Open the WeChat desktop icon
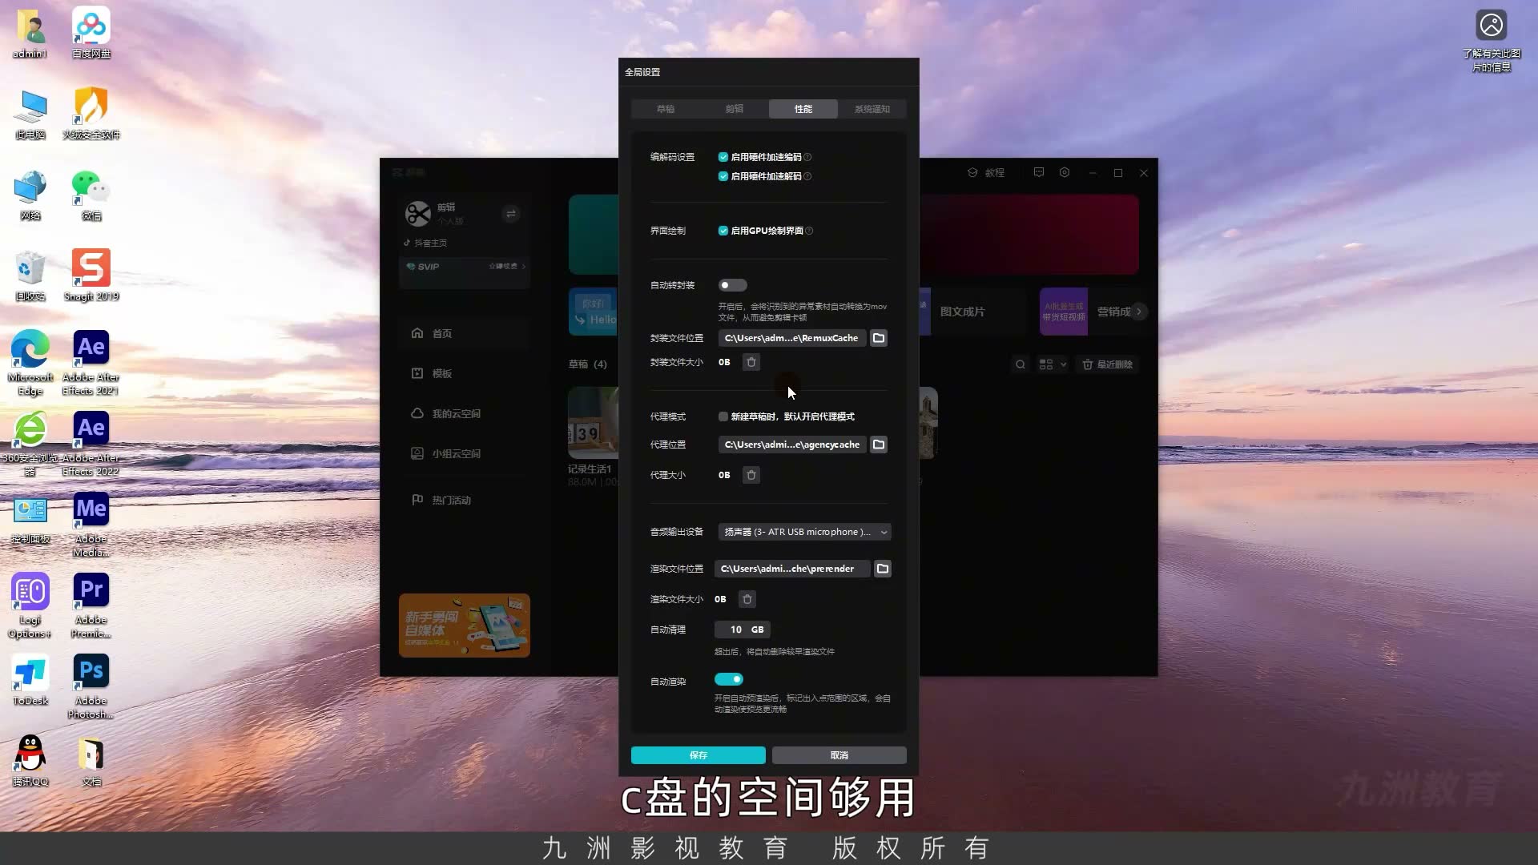 [x=91, y=195]
